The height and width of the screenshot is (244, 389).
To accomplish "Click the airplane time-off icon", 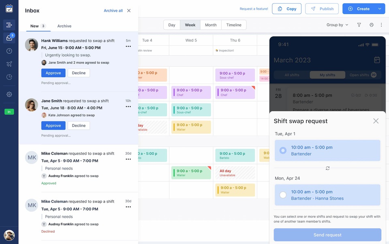I will (9, 64).
